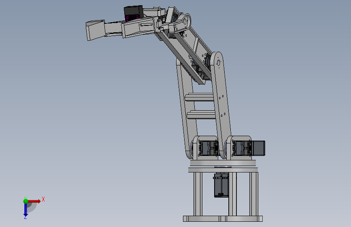
Task: Select the bottom base plate of the stand
Action: (x=223, y=219)
